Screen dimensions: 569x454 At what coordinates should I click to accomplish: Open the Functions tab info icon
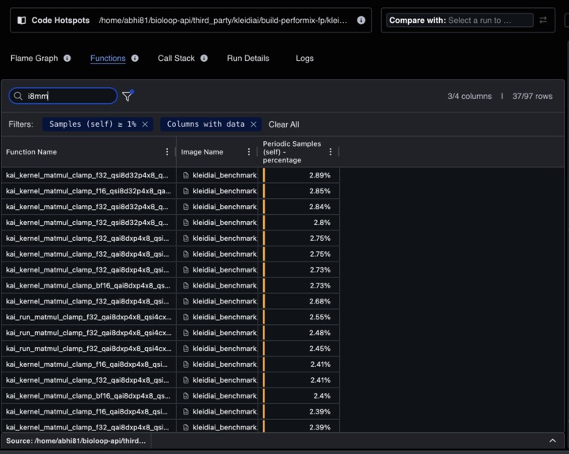(135, 58)
